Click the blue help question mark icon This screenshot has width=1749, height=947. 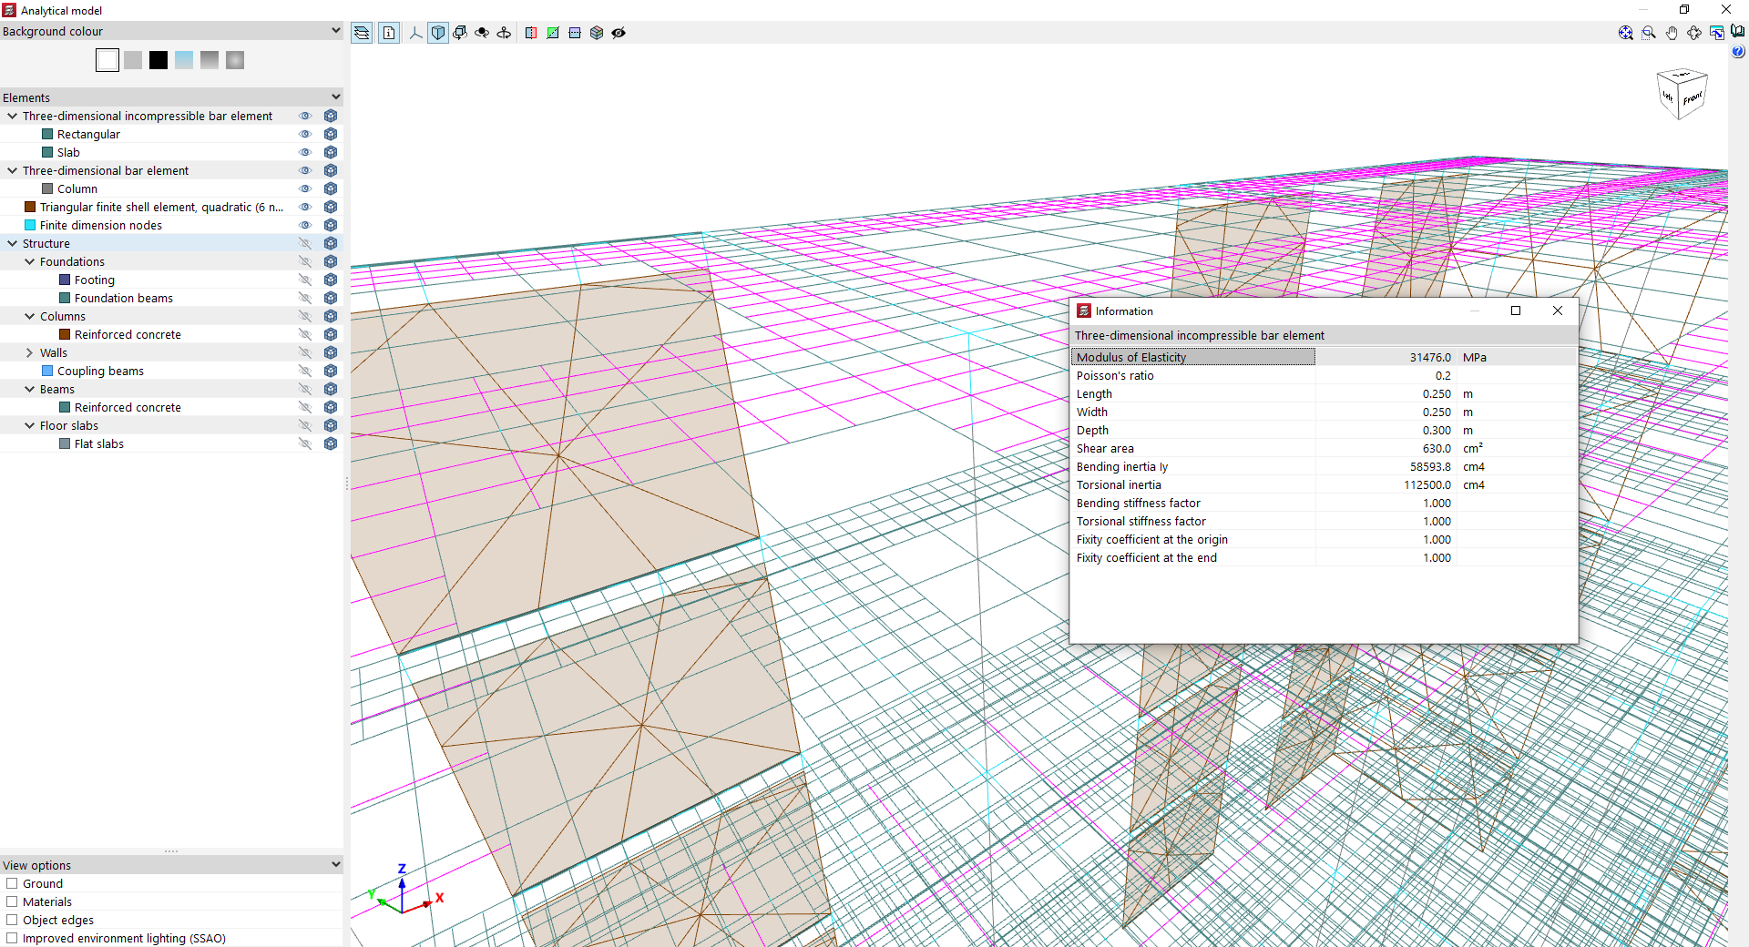[x=1738, y=52]
